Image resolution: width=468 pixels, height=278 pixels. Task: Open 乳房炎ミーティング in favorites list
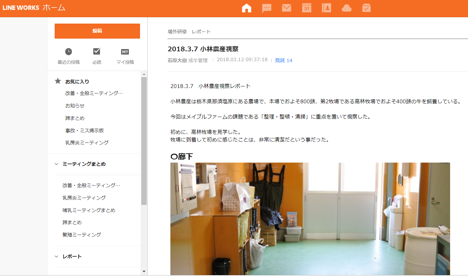coord(87,143)
